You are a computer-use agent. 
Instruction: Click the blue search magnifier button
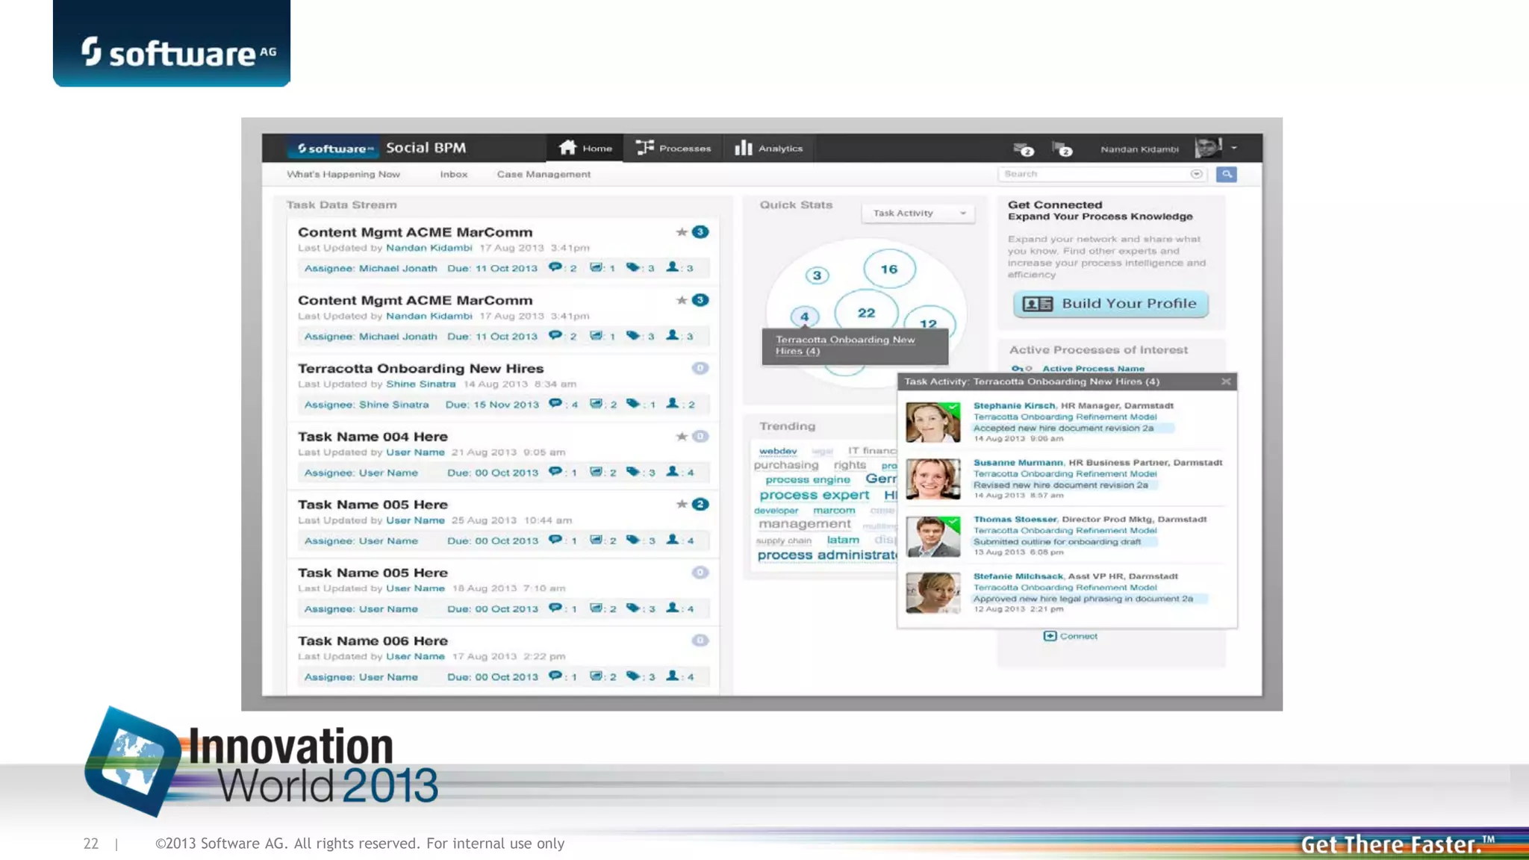(x=1226, y=174)
